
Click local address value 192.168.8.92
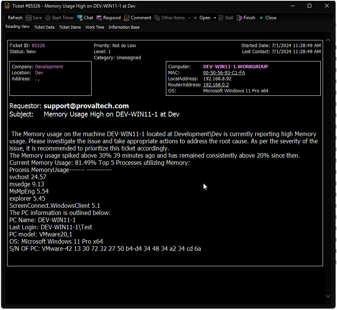(x=217, y=79)
